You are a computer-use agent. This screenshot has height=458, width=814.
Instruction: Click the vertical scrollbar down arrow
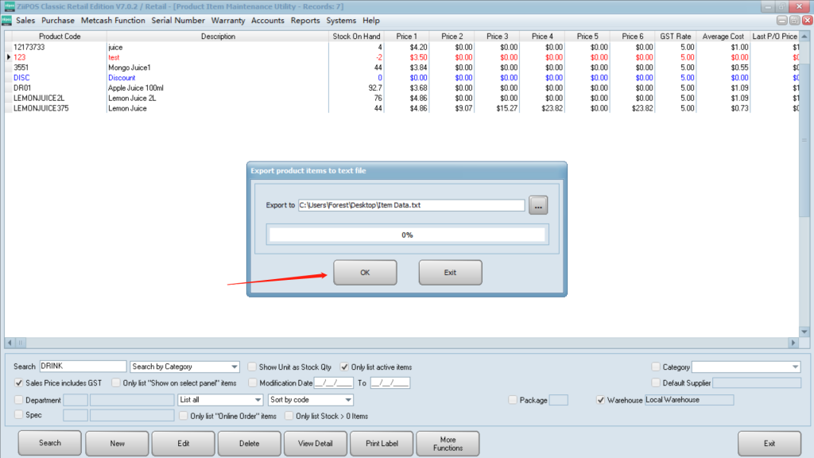[x=804, y=331]
